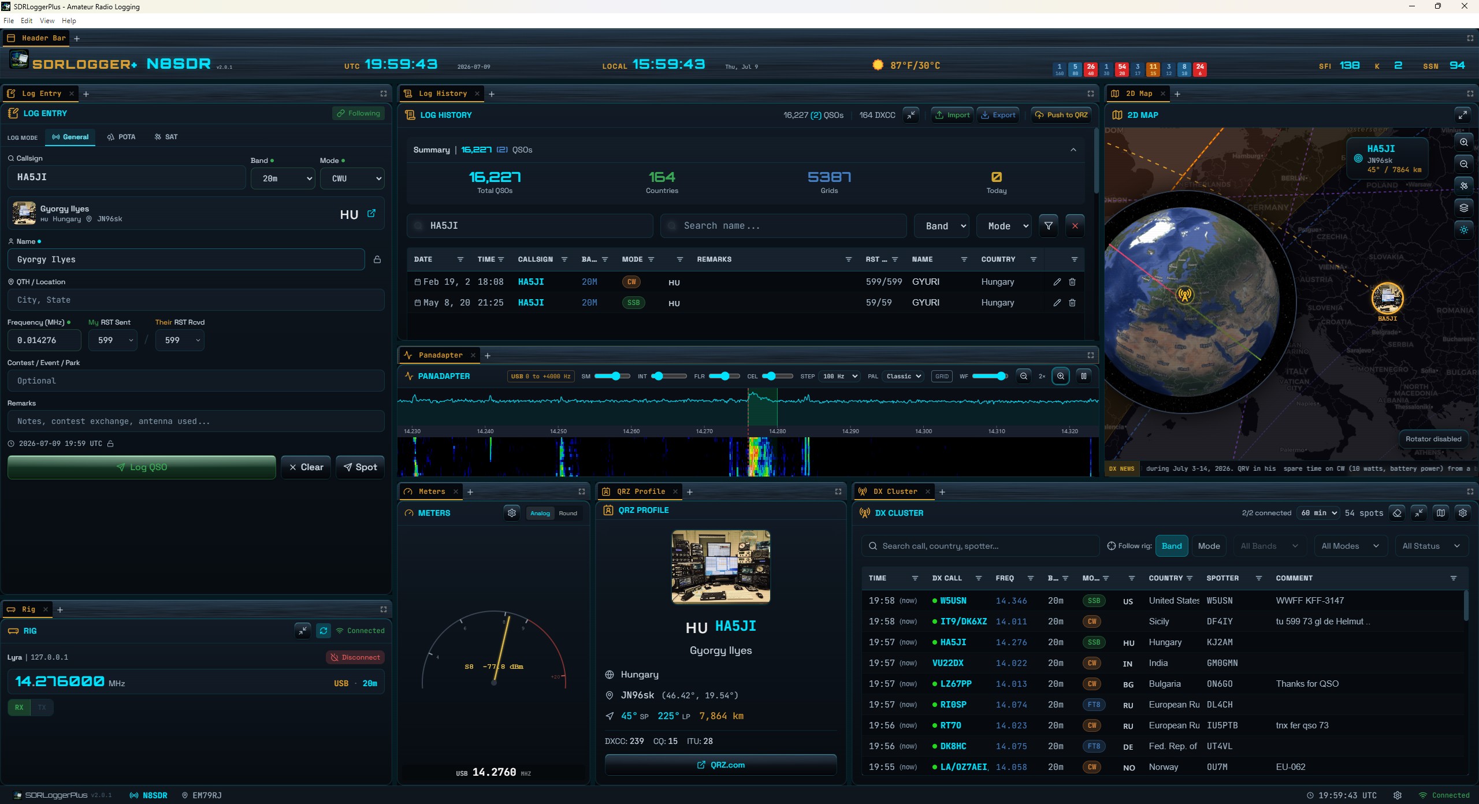This screenshot has height=804, width=1479.
Task: Open the map layers icon
Action: (x=1464, y=208)
